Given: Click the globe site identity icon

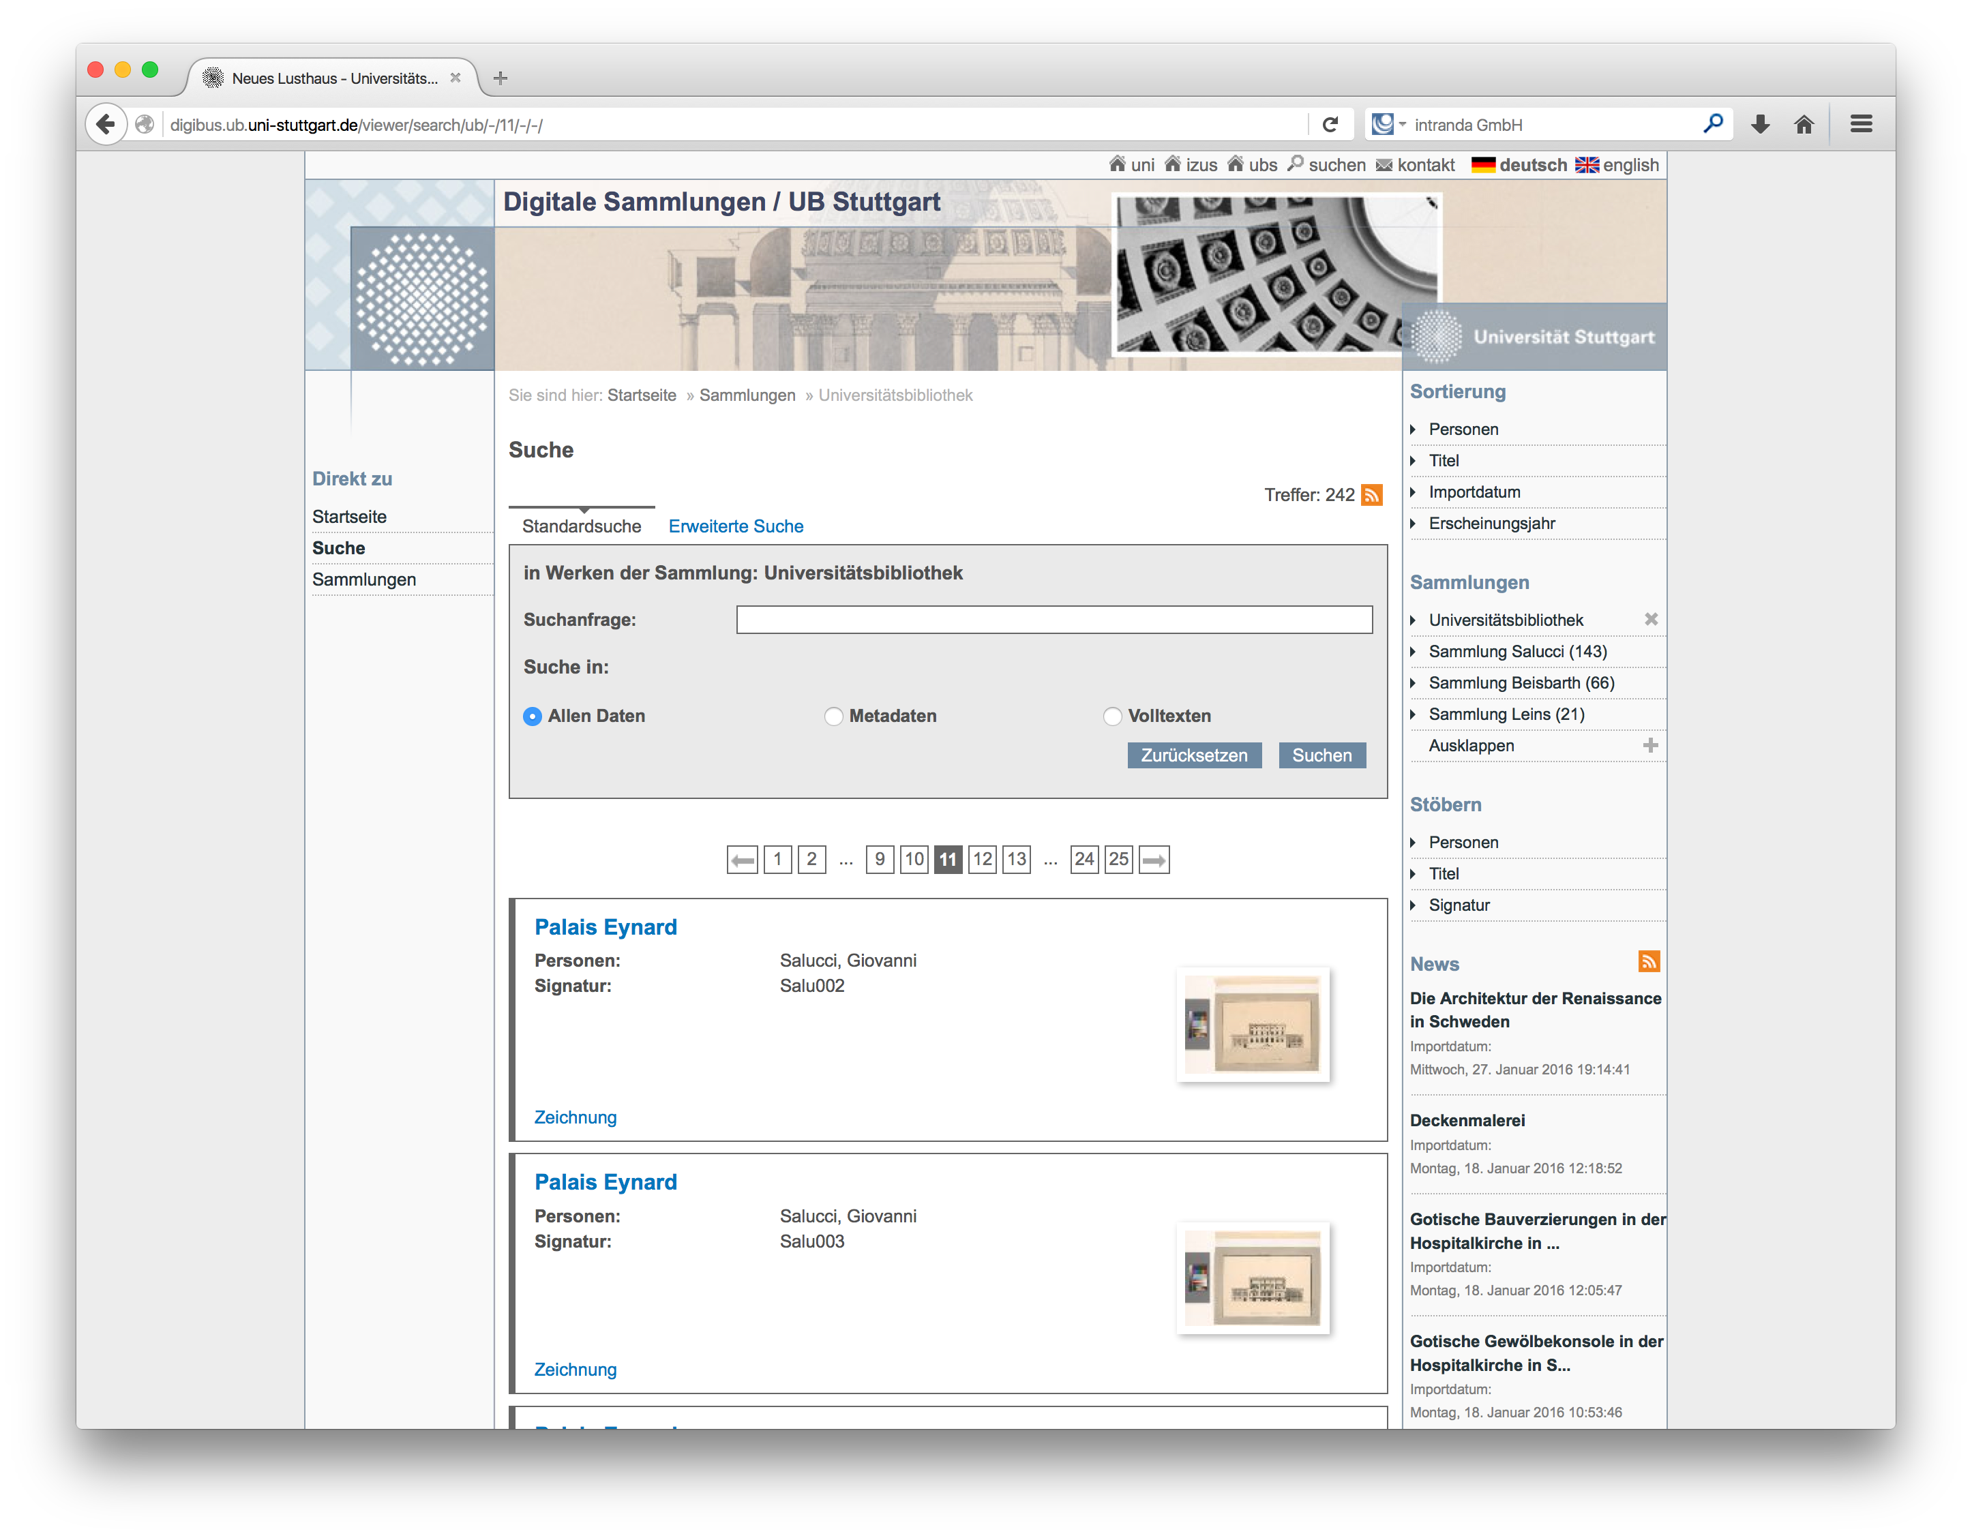Looking at the screenshot, I should point(145,125).
